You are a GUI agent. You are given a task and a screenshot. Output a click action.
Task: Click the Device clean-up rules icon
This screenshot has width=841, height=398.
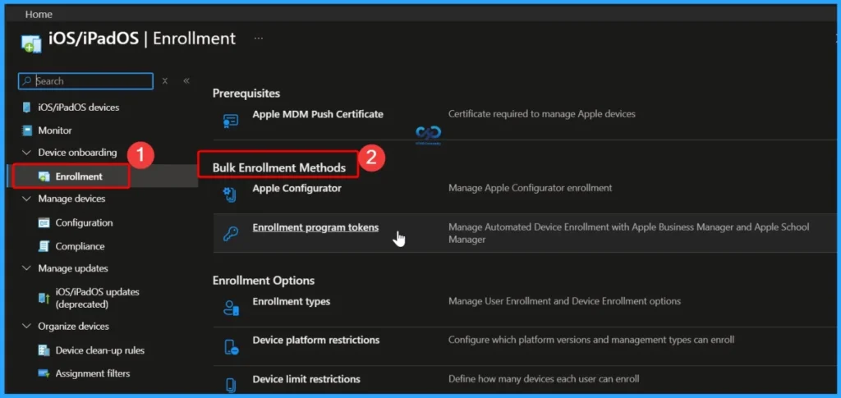[44, 350]
